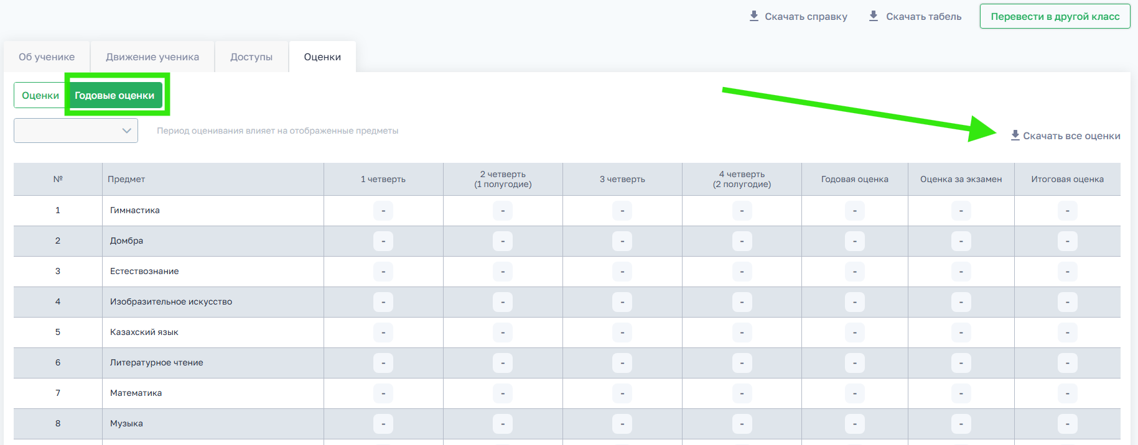Click chevron arrow of period selector
The image size is (1138, 445).
[x=126, y=131]
